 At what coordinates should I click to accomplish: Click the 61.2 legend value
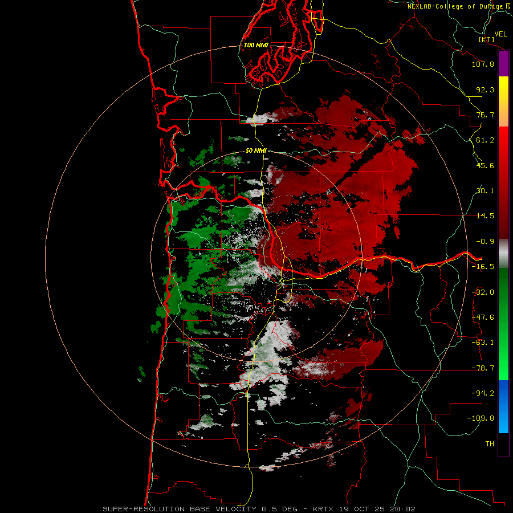(485, 140)
